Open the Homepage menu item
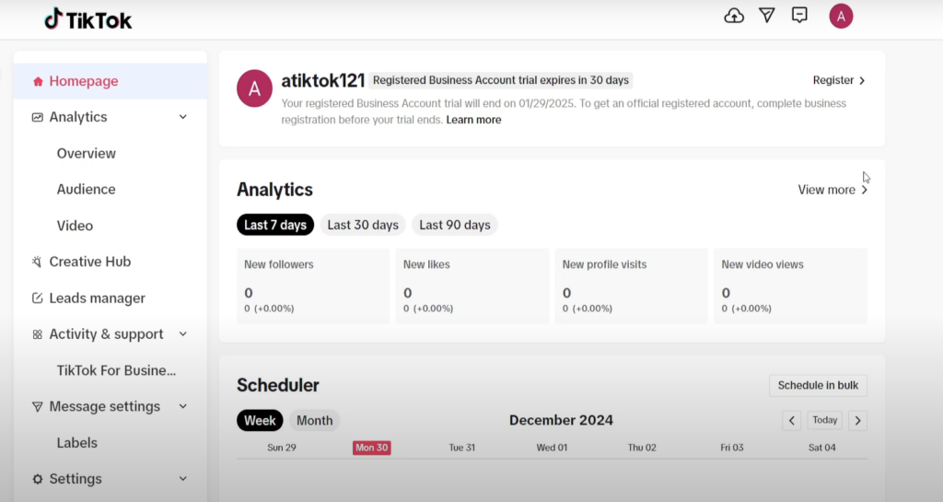943x502 pixels. [111, 81]
